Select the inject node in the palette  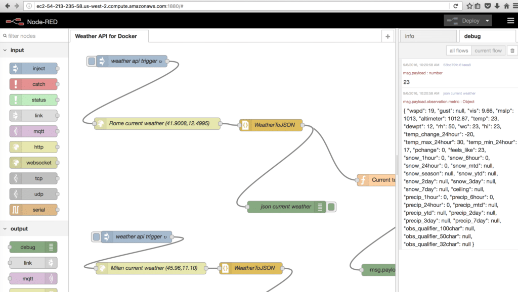point(33,69)
